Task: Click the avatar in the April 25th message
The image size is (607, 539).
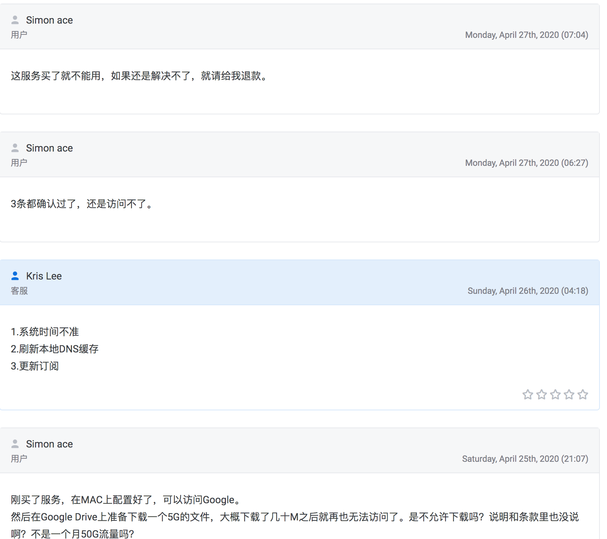Action: [15, 444]
